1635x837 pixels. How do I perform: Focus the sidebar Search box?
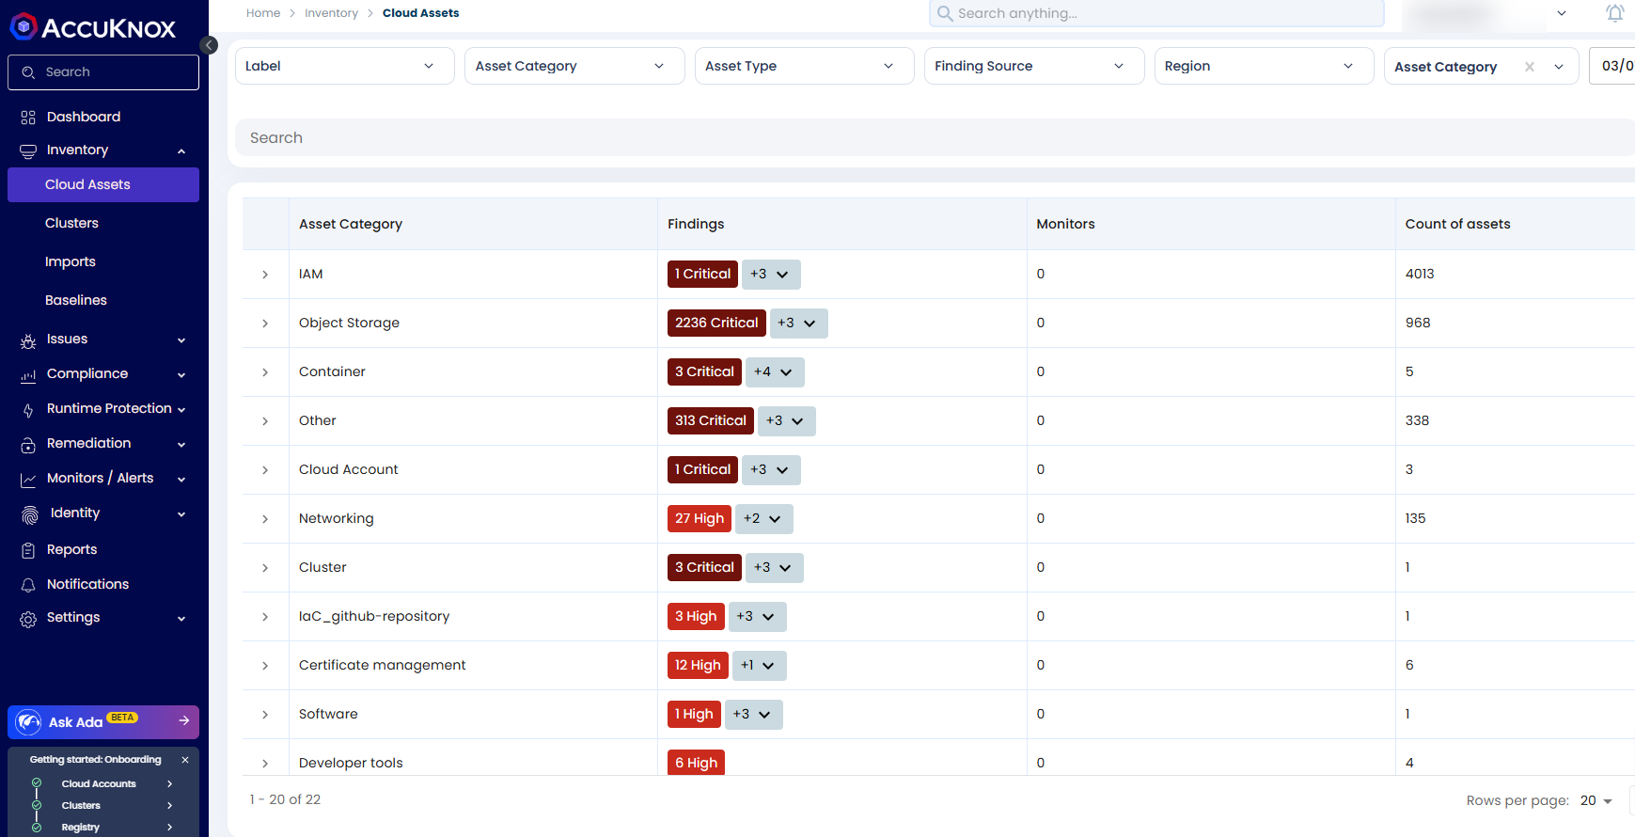point(103,72)
